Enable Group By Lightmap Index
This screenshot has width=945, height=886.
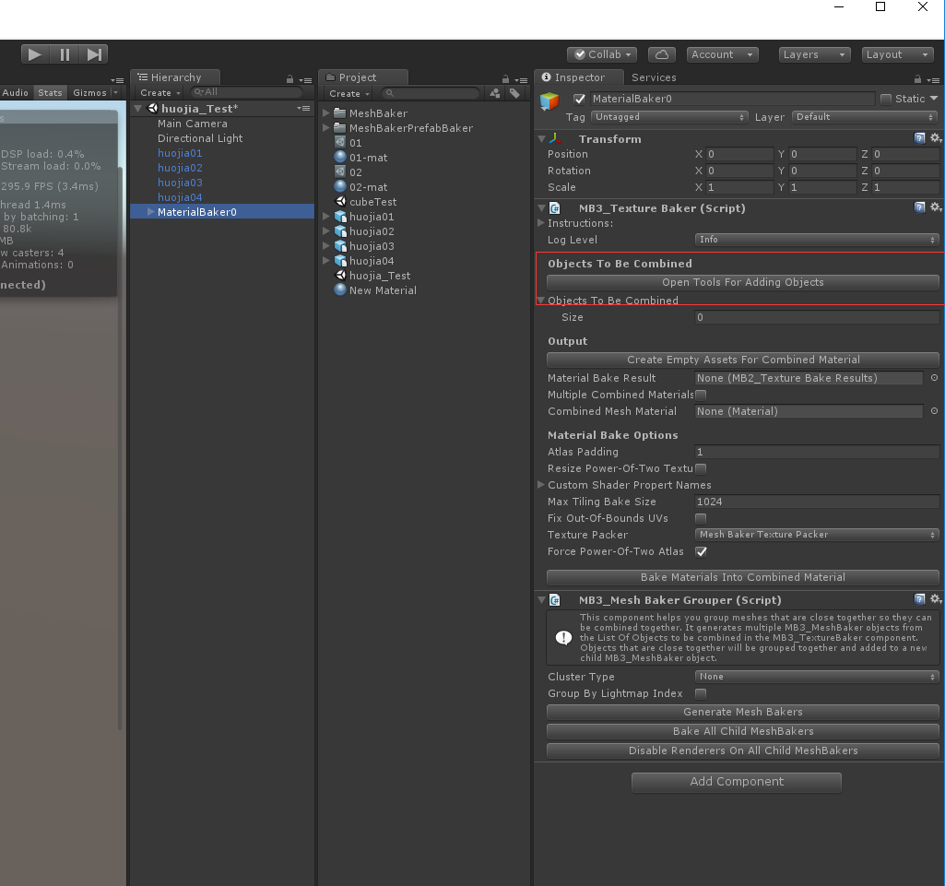coord(701,693)
